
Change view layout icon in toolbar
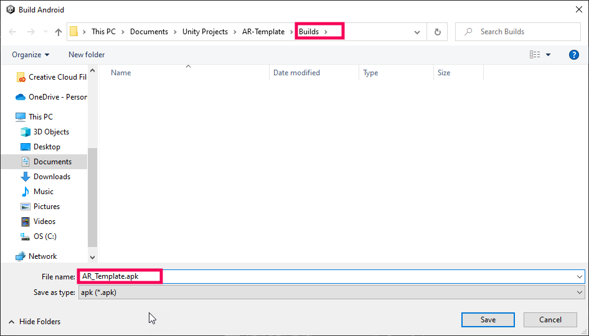click(x=535, y=55)
